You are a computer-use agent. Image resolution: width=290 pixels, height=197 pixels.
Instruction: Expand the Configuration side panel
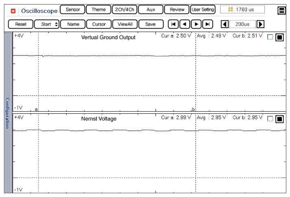tap(7, 113)
